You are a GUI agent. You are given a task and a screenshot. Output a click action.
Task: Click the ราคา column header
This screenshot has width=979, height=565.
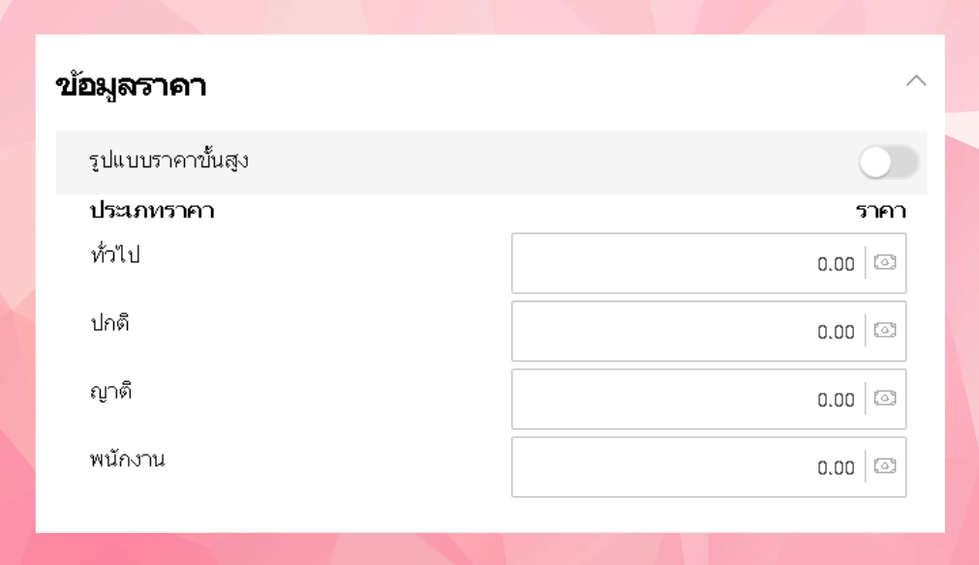coord(880,211)
